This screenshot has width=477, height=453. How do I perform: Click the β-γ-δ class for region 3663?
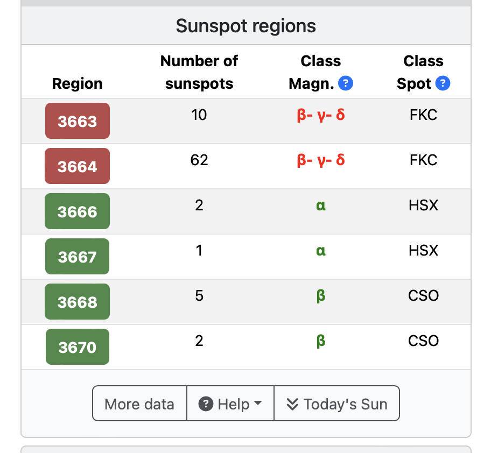click(321, 115)
